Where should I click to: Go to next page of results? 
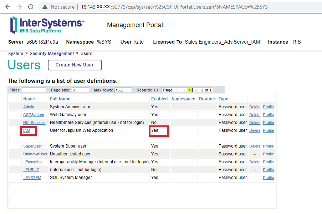click(x=196, y=90)
